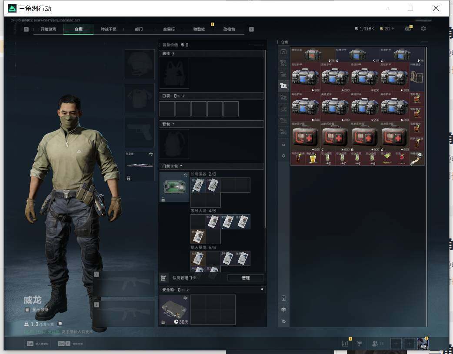The width and height of the screenshot is (453, 354).
Task: Click the 管理 button
Action: click(x=246, y=278)
